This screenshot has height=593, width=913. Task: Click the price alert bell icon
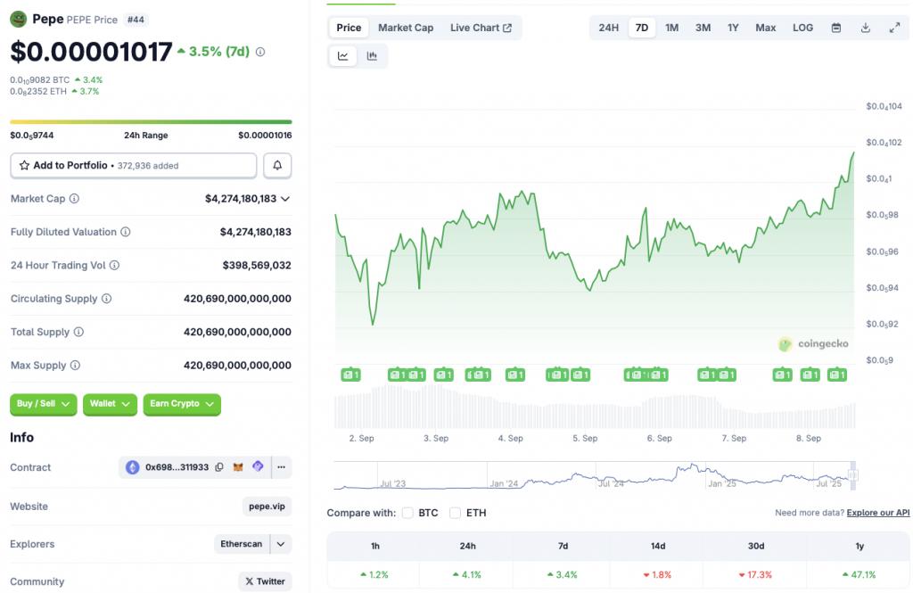click(x=277, y=166)
